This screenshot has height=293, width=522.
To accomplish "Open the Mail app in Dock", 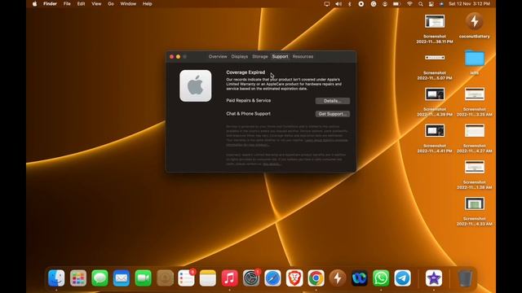I will (122, 278).
